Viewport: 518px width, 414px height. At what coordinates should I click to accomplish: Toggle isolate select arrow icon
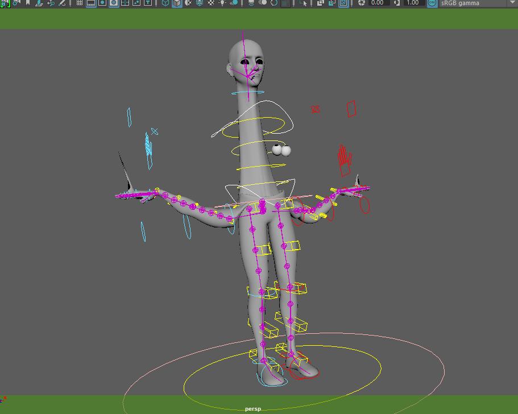[x=303, y=3]
